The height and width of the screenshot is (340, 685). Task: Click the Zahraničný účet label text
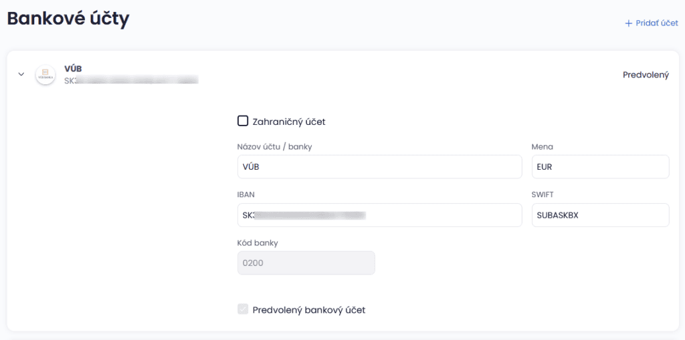289,122
